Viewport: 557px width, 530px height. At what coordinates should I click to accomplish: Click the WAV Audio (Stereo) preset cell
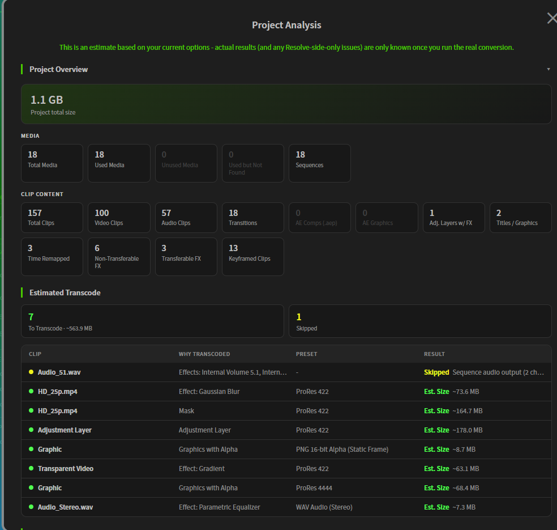tap(324, 507)
